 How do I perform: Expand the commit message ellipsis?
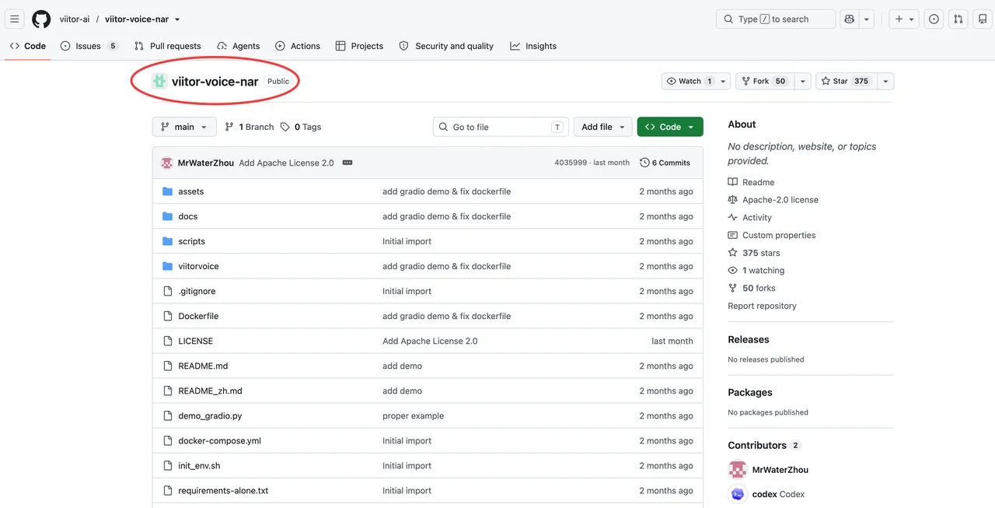tap(347, 163)
